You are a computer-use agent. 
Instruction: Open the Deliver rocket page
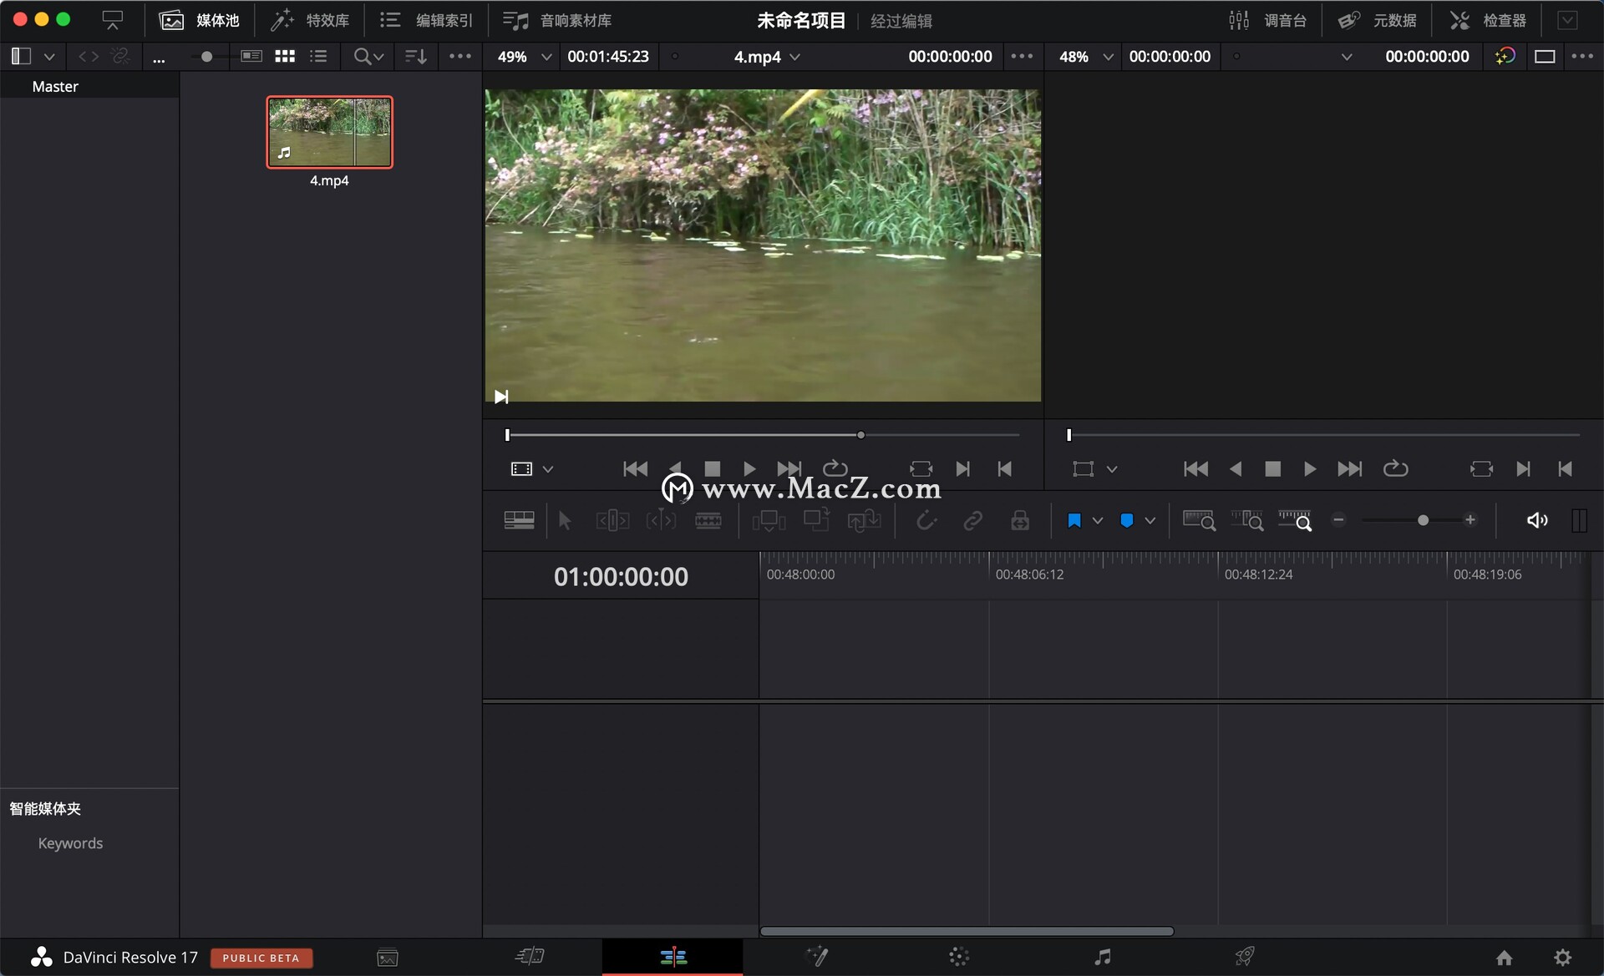coord(1245,957)
